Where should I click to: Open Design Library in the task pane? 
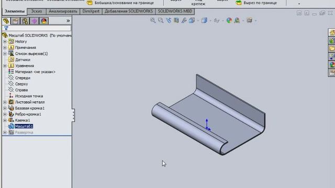point(332,41)
